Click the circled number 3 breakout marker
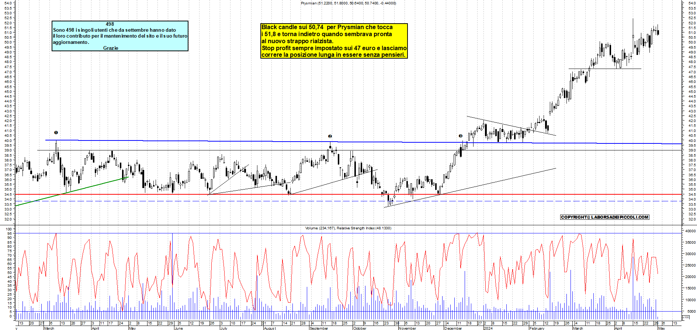The width and height of the screenshot is (697, 330). click(461, 136)
